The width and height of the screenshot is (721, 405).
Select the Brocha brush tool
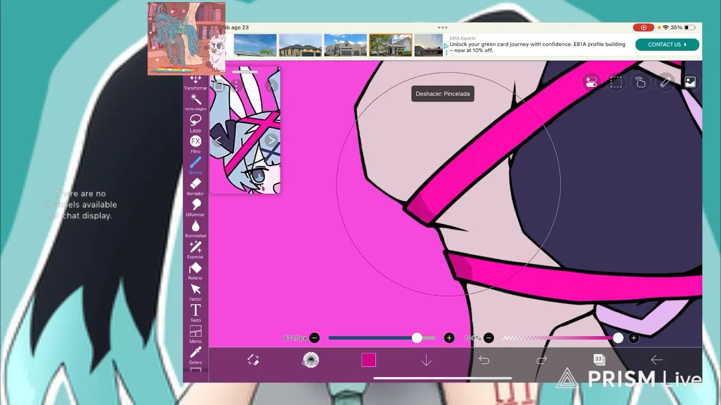195,165
